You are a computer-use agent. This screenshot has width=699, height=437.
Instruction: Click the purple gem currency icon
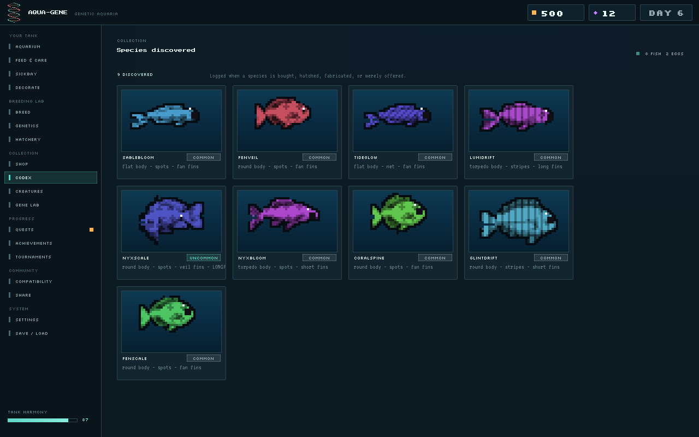595,13
